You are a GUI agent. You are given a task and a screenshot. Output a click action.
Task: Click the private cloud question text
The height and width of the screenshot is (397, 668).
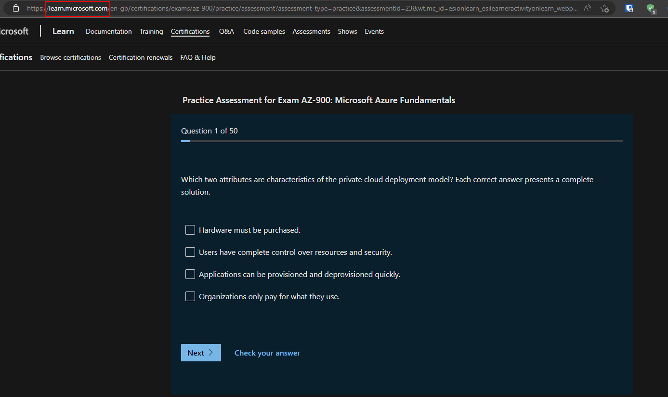click(387, 185)
